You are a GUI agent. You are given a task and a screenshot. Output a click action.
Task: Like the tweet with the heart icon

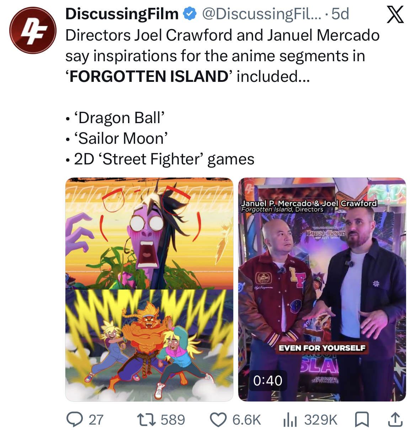218,420
